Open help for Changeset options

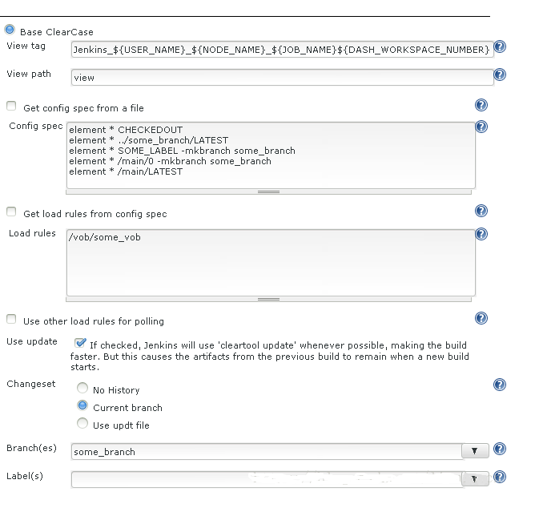(x=500, y=385)
